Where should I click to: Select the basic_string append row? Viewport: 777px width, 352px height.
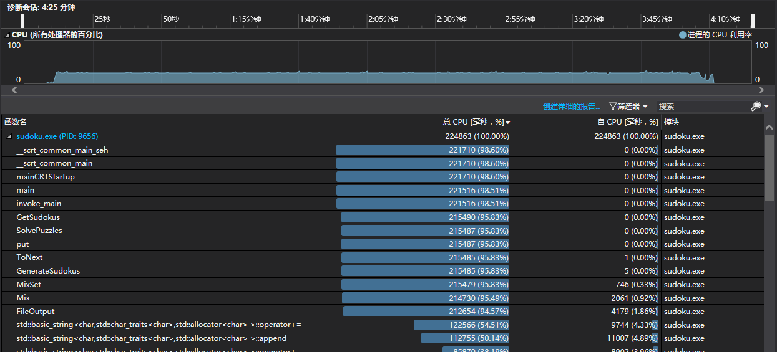pos(382,338)
